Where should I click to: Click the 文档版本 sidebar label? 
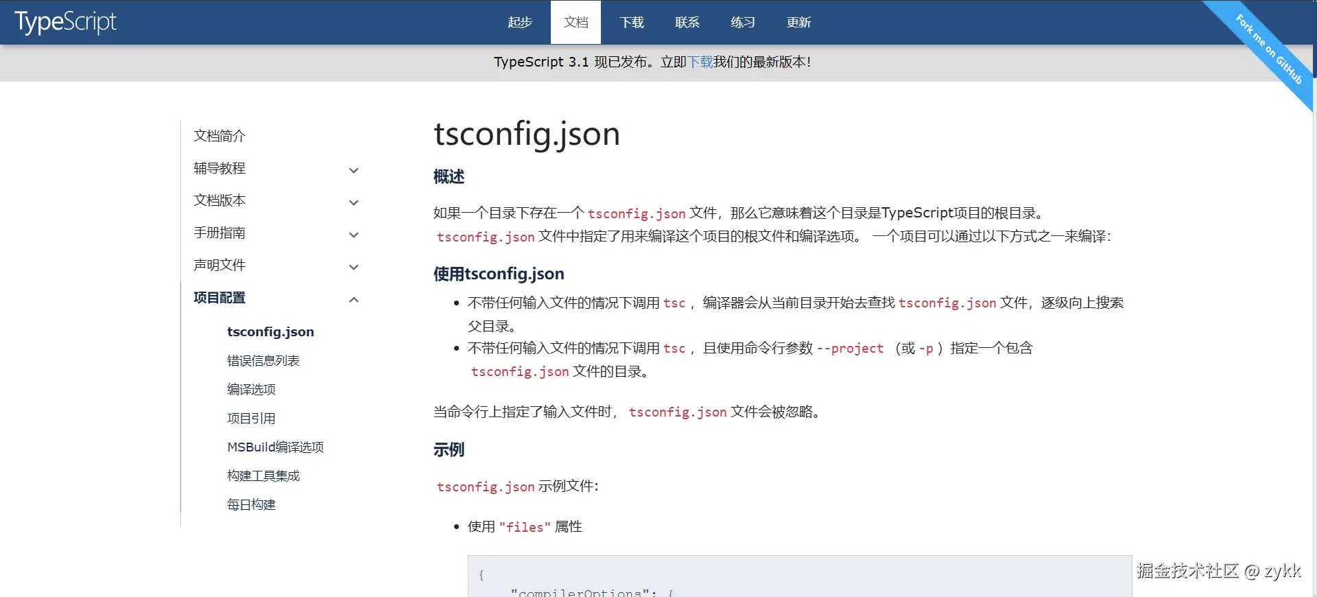[219, 200]
